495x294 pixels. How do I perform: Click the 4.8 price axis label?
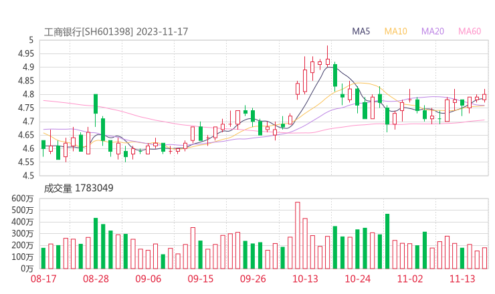coord(28,94)
